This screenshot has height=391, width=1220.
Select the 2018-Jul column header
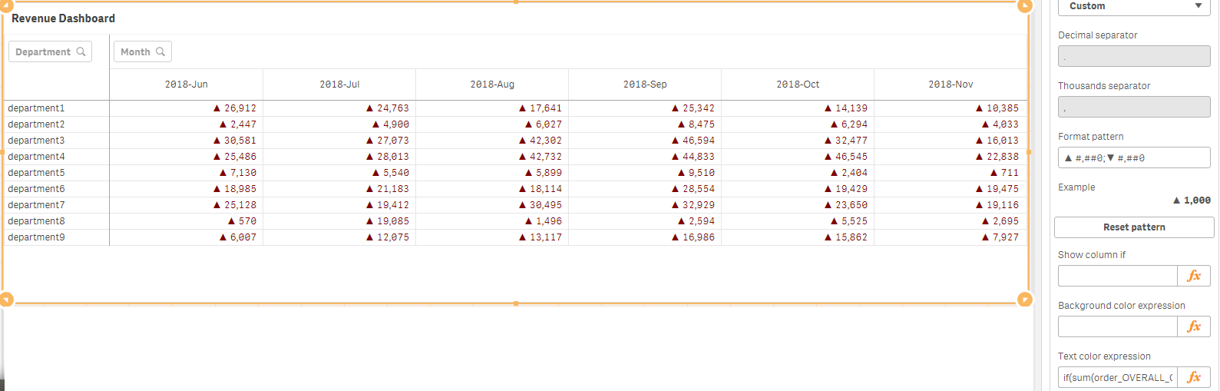pos(339,84)
